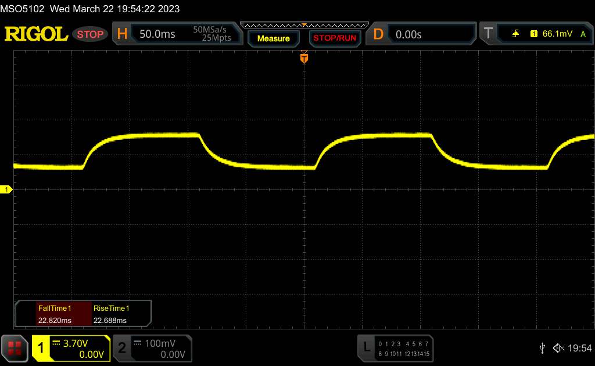This screenshot has width=595, height=366.
Task: Open the delay D settings
Action: click(x=378, y=34)
